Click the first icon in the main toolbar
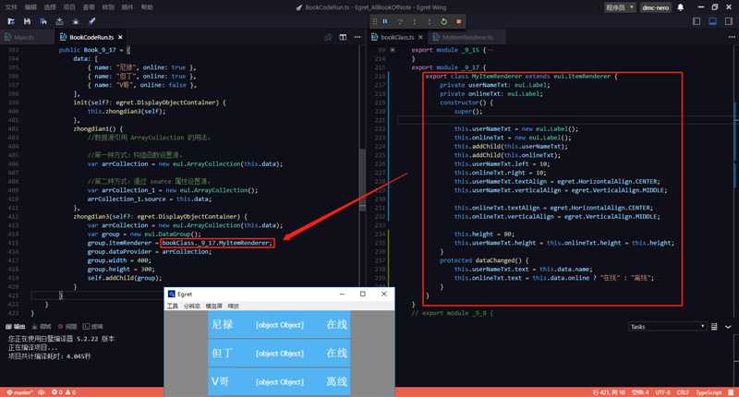The width and height of the screenshot is (739, 397). point(11,21)
